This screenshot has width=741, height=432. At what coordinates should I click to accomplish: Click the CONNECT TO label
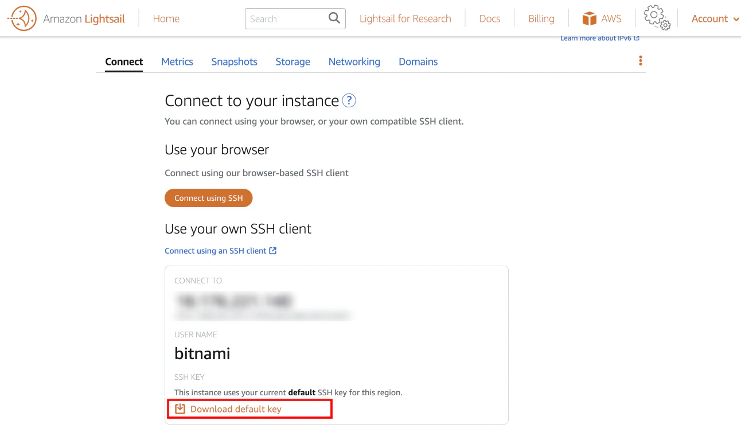(198, 281)
